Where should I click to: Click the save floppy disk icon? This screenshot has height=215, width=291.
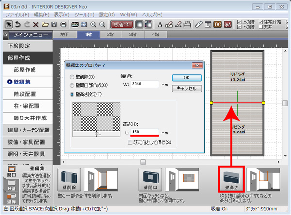[x=53, y=24]
